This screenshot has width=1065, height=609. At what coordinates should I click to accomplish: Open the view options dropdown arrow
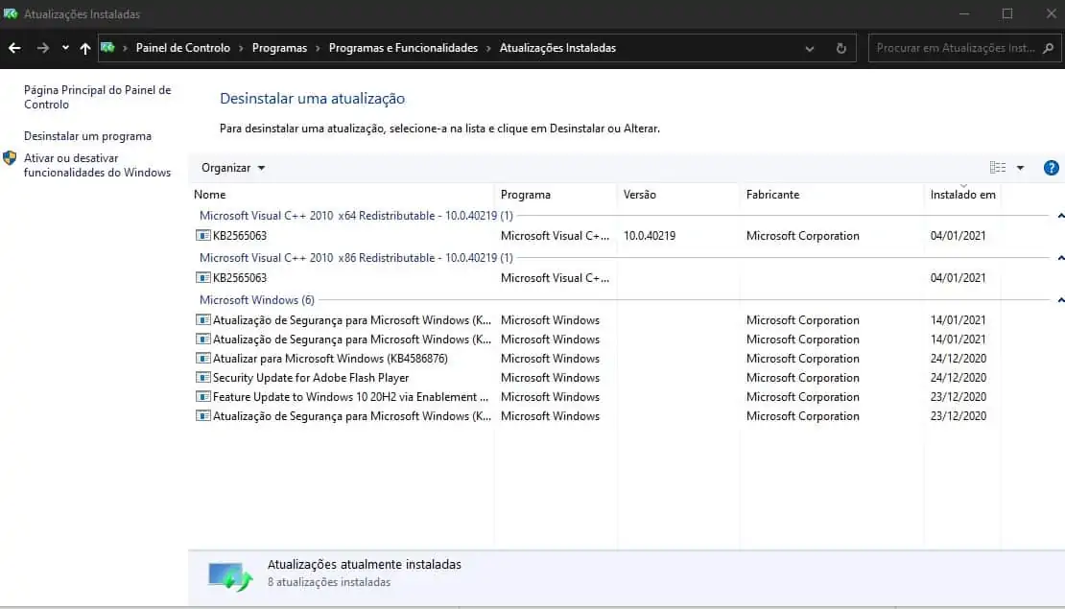(1020, 168)
